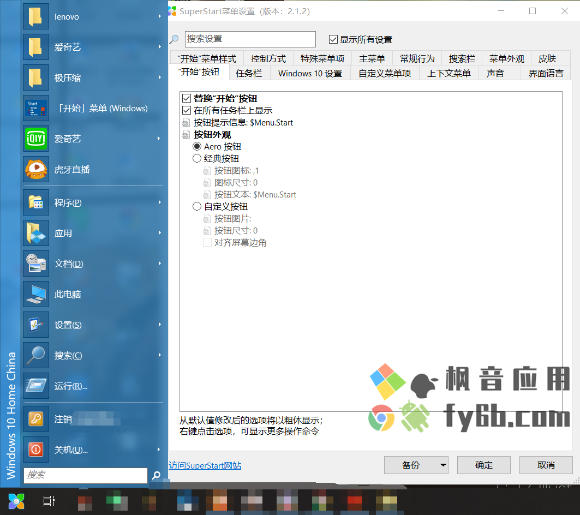Switch to the 菜单外观 tab
Image resolution: width=580 pixels, height=515 pixels.
[x=507, y=59]
